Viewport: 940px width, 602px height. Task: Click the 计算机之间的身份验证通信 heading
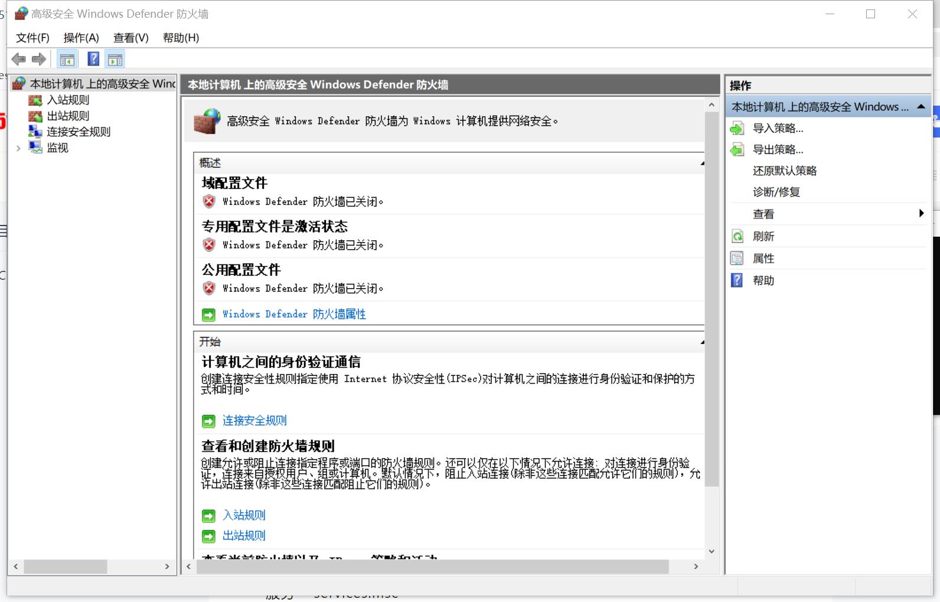point(281,362)
